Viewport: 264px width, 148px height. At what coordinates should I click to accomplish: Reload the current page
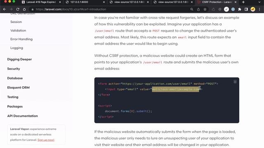click(x=18, y=9)
